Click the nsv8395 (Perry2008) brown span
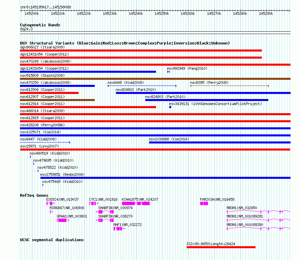This screenshot has width=300, height=260. pos(230,86)
